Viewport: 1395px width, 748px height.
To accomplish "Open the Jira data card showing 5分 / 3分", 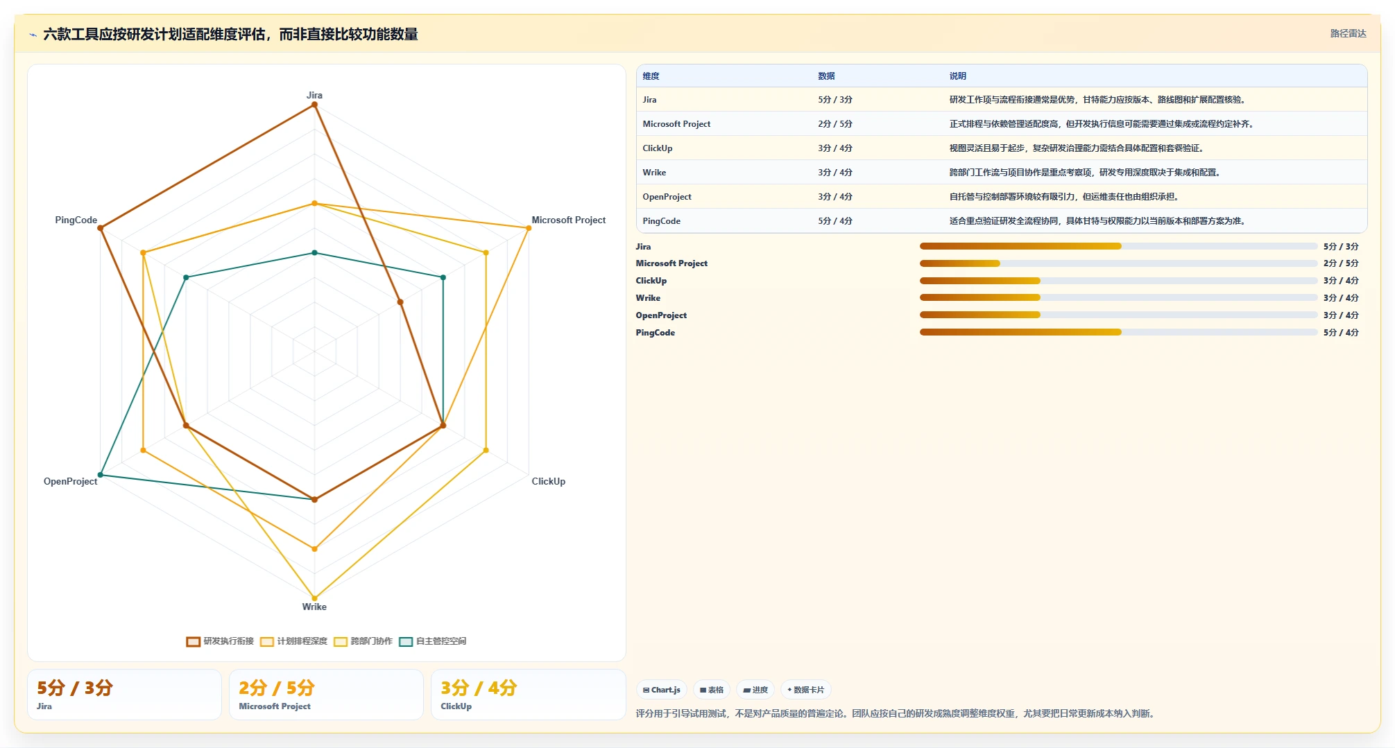I will pos(124,695).
